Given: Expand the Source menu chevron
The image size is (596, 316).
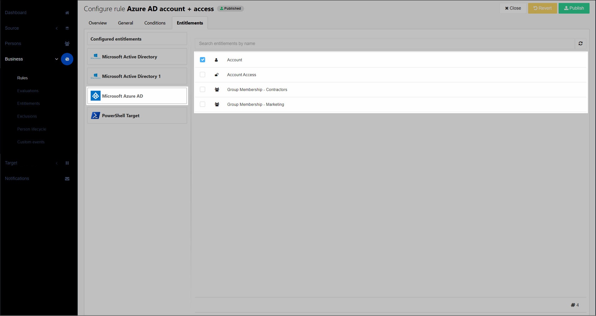Looking at the screenshot, I should tap(56, 28).
